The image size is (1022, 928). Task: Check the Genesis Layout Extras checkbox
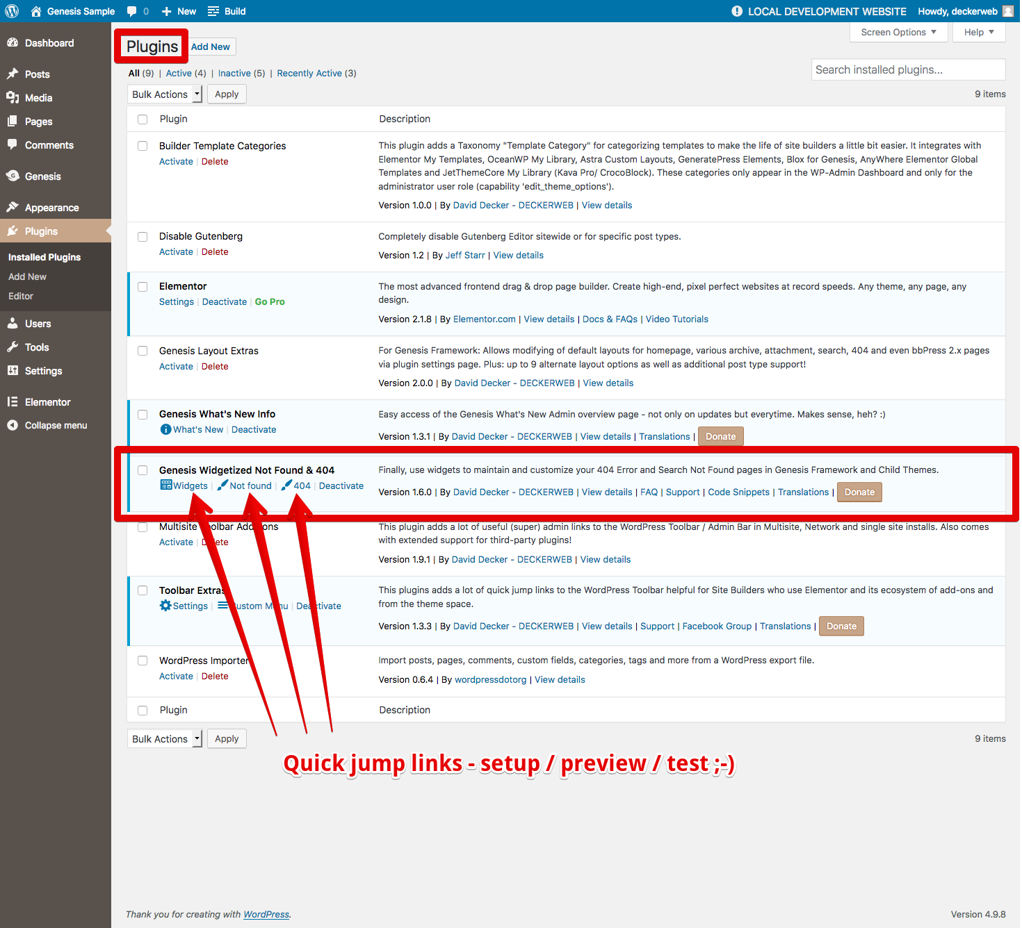(143, 351)
